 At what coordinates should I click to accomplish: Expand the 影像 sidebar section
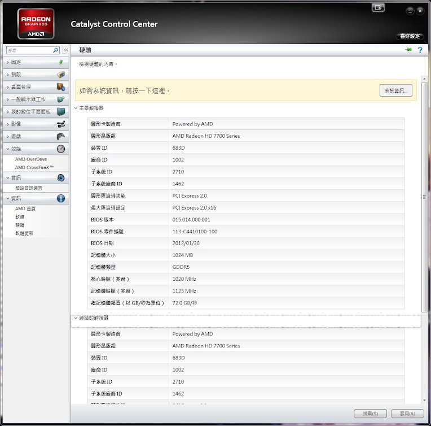pos(8,124)
